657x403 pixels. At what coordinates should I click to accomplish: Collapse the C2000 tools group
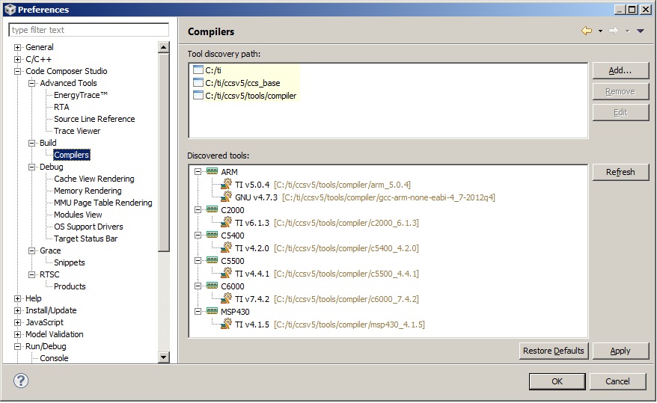(x=198, y=209)
